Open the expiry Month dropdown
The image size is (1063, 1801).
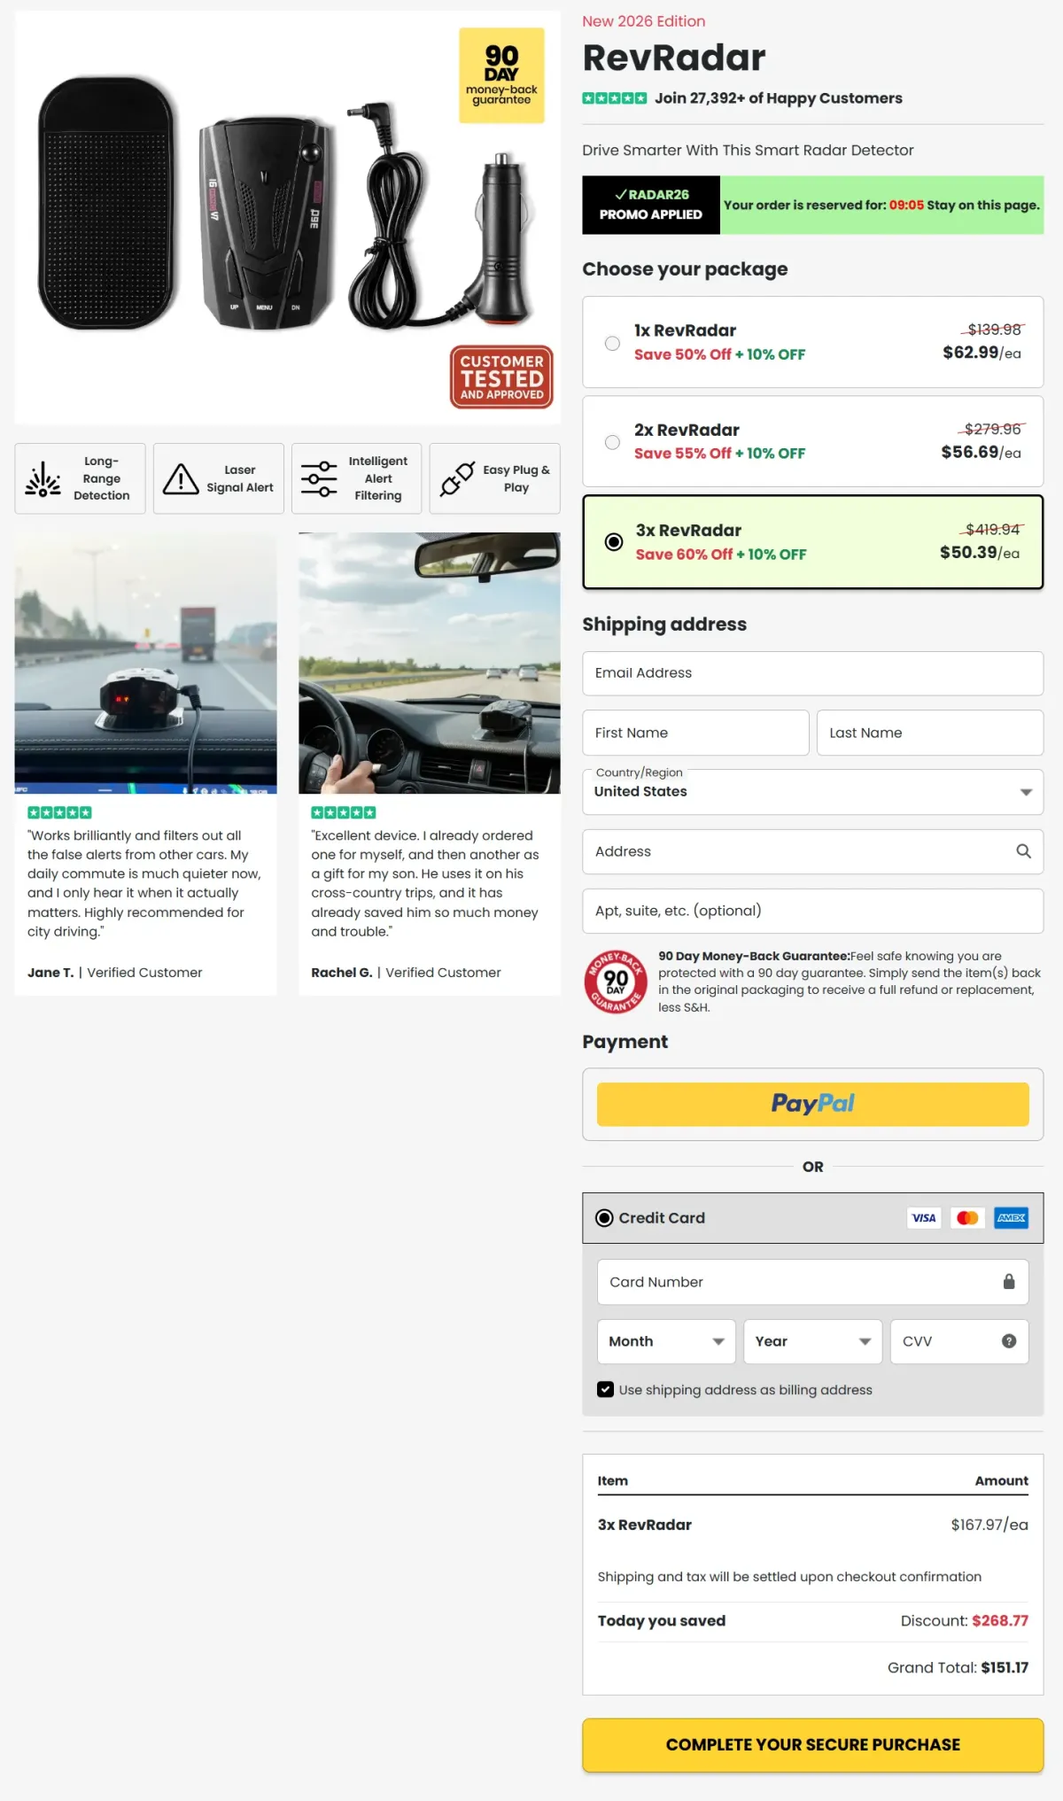coord(666,1341)
